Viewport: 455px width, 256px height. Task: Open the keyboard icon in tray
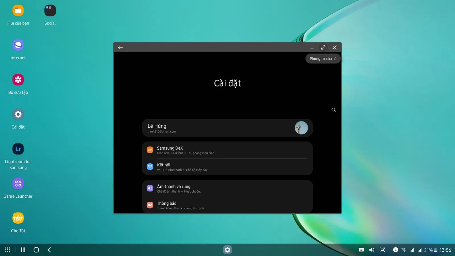coord(361,250)
